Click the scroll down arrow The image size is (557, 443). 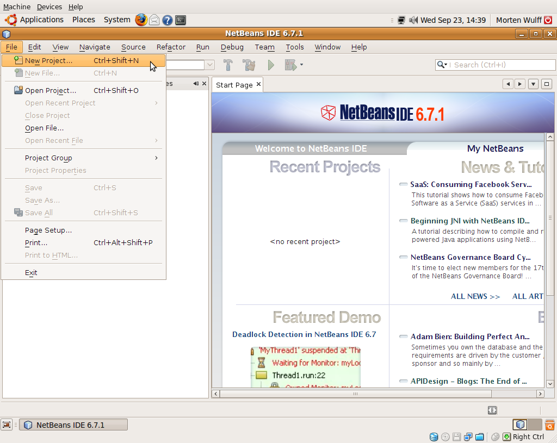point(550,384)
